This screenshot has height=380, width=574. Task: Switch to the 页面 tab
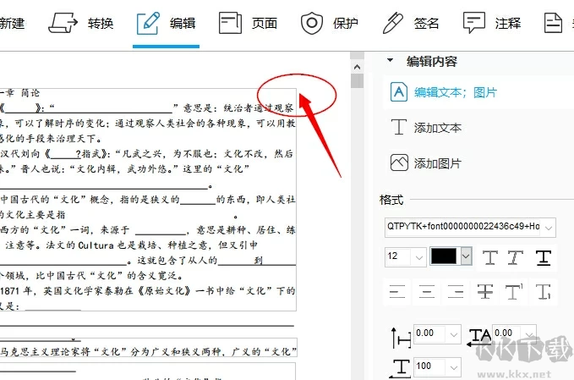click(x=248, y=23)
